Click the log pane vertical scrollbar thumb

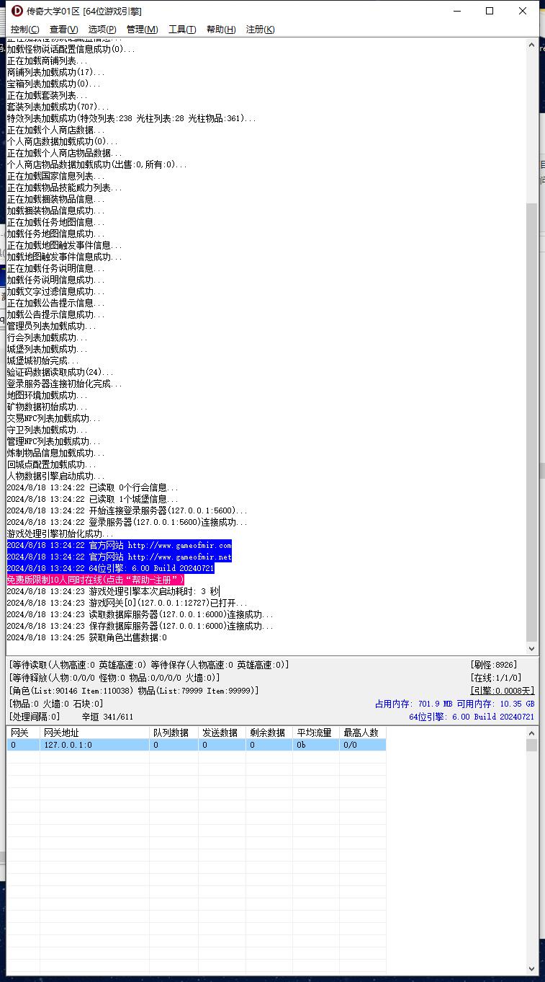(x=532, y=422)
